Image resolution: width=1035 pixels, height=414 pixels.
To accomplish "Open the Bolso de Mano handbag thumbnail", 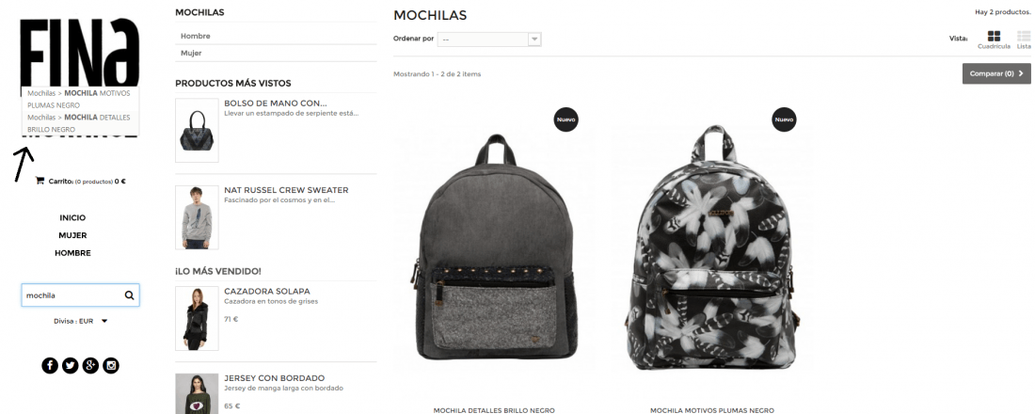I will coord(197,130).
